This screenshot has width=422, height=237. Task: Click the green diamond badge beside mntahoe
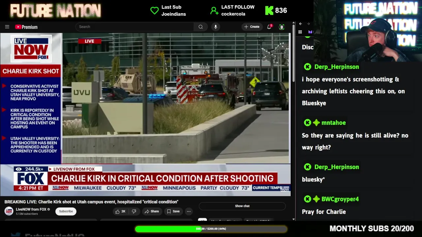pos(316,123)
